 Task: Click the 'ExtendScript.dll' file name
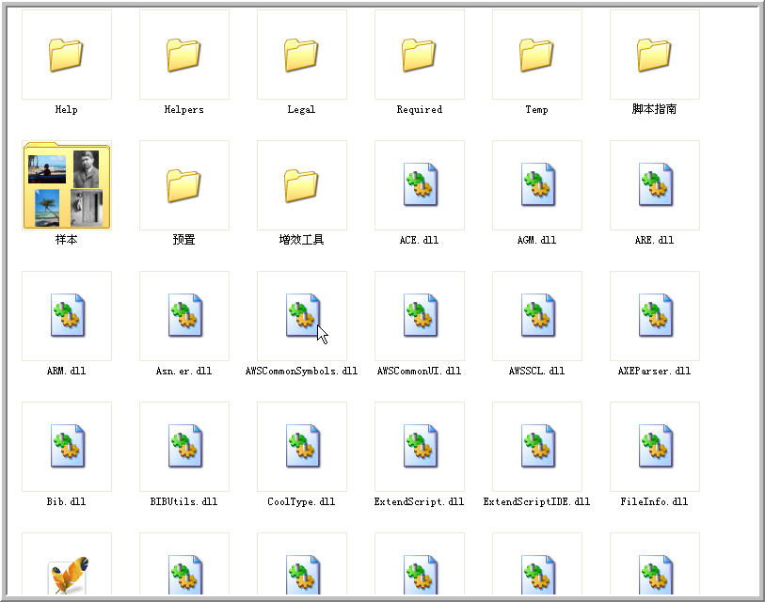(419, 501)
